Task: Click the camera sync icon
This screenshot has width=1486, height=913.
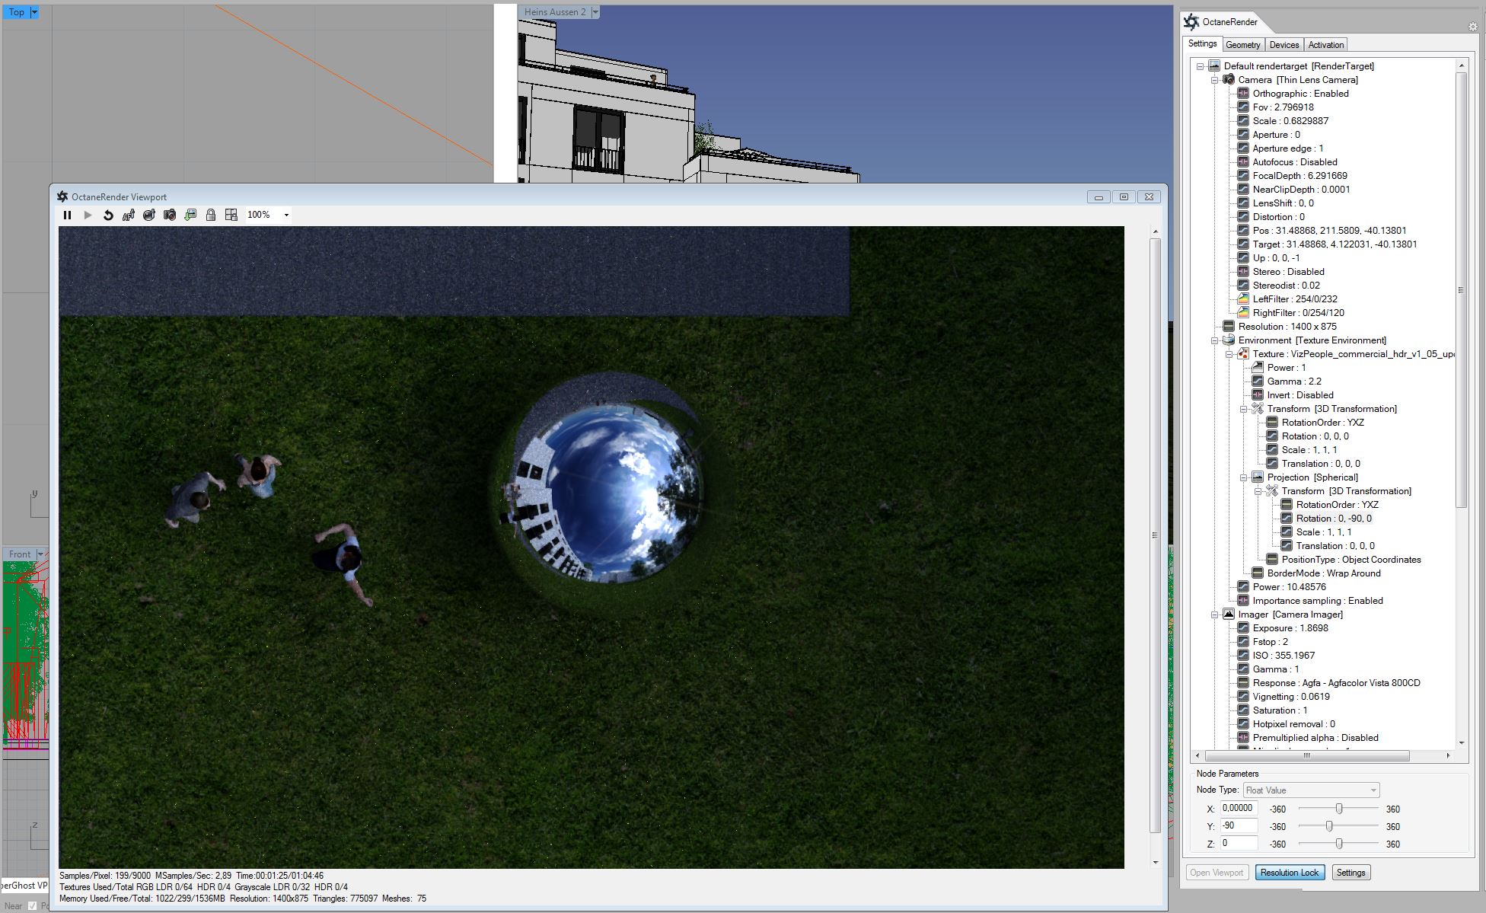Action: click(x=170, y=215)
